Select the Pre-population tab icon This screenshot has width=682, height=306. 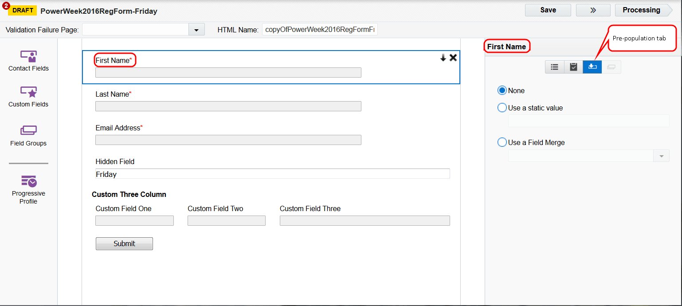pyautogui.click(x=592, y=67)
